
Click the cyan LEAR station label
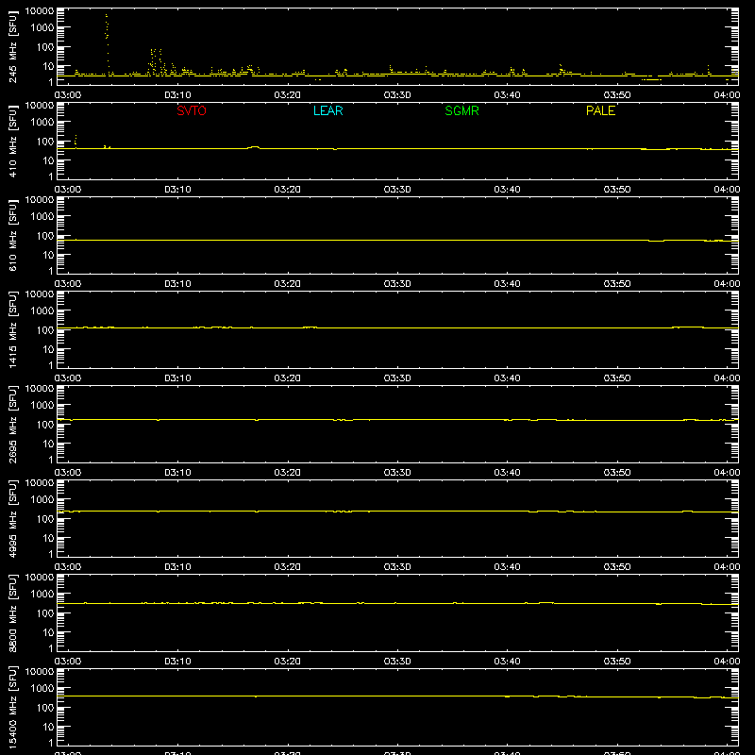pyautogui.click(x=327, y=110)
